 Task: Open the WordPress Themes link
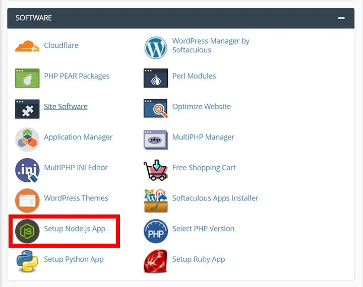[76, 198]
